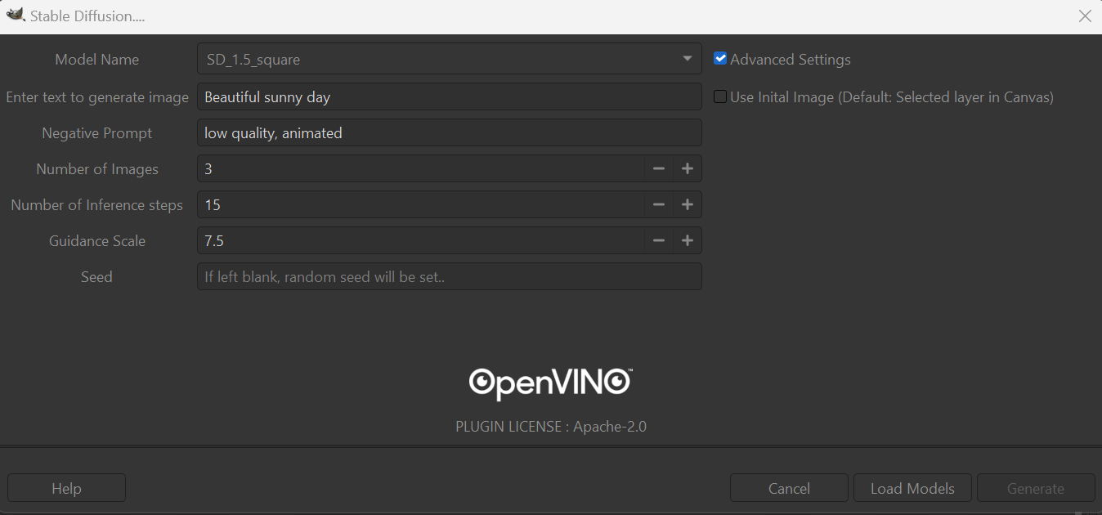The image size is (1102, 515).
Task: Click the Negative Prompt field
Action: [450, 132]
